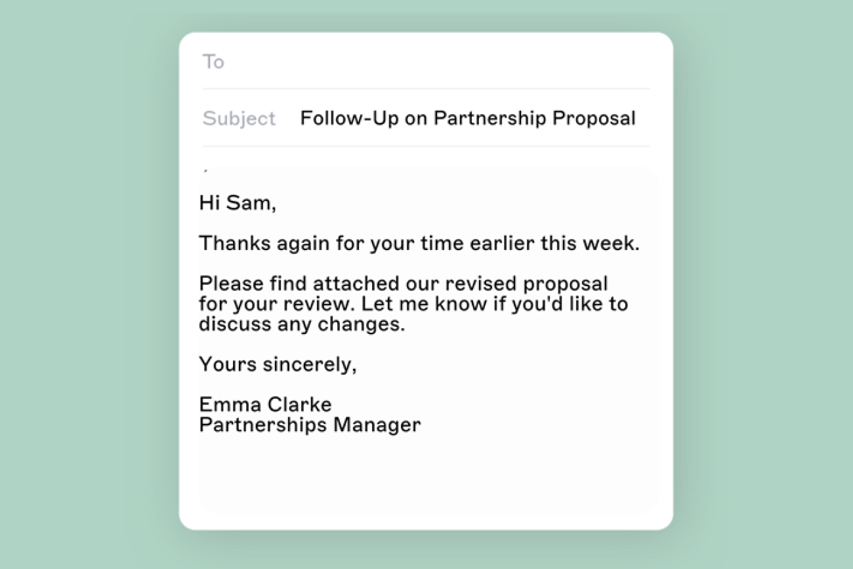Click the "Partnerships Manager" title line
Image resolution: width=853 pixels, height=569 pixels.
[x=310, y=425]
